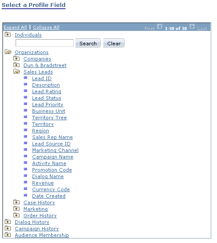Click the bullet icon beside Lead Status
Viewport: 217px width, 243px height.
(26, 97)
